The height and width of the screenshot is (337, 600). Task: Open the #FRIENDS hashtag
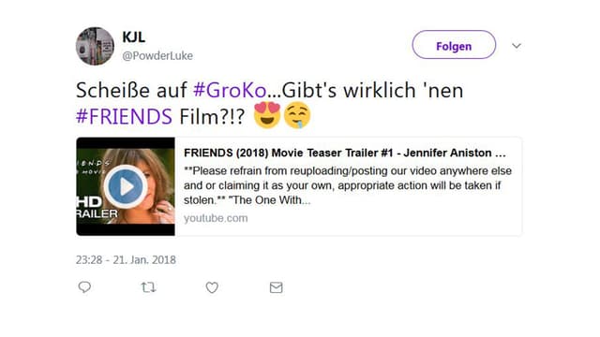(124, 116)
